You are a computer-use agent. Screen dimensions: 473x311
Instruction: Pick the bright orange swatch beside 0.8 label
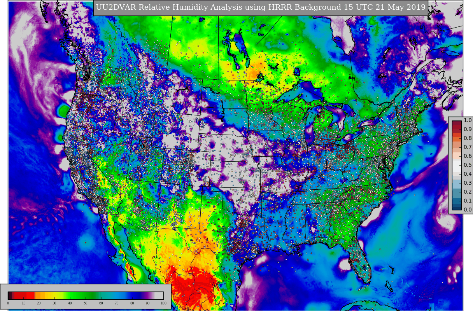[457, 138]
